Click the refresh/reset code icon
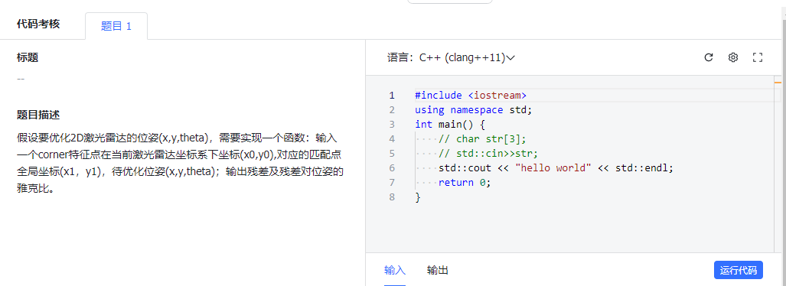 point(708,57)
